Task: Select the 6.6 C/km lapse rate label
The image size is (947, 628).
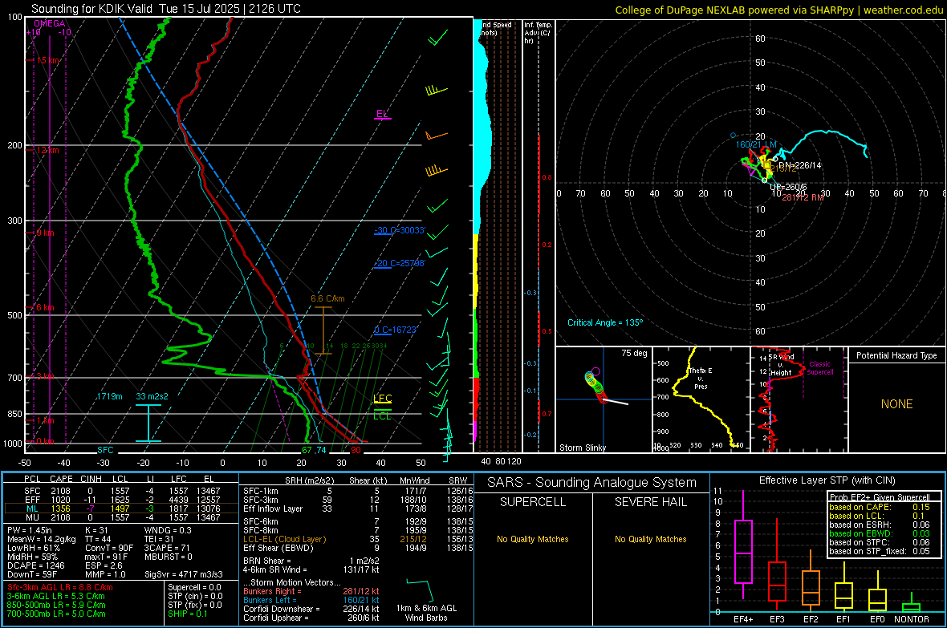Action: click(x=327, y=298)
